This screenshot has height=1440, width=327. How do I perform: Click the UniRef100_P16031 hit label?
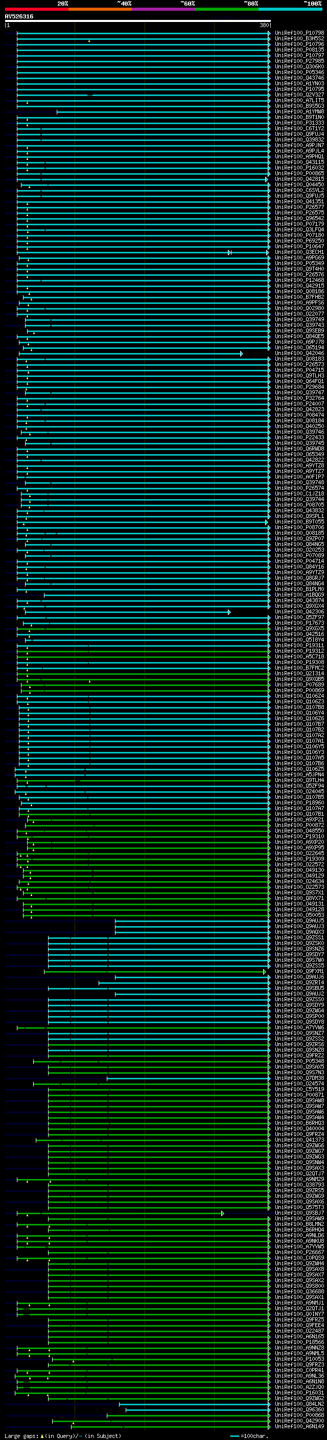[299, 1393]
